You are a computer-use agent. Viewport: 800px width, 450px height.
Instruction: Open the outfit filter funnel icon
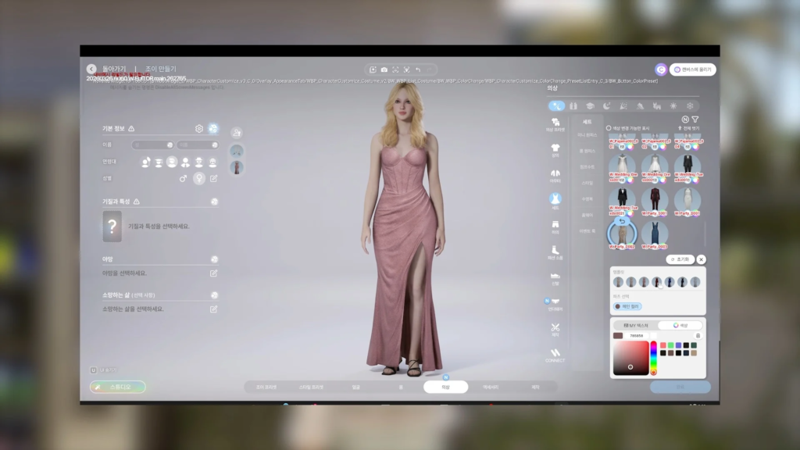[695, 119]
